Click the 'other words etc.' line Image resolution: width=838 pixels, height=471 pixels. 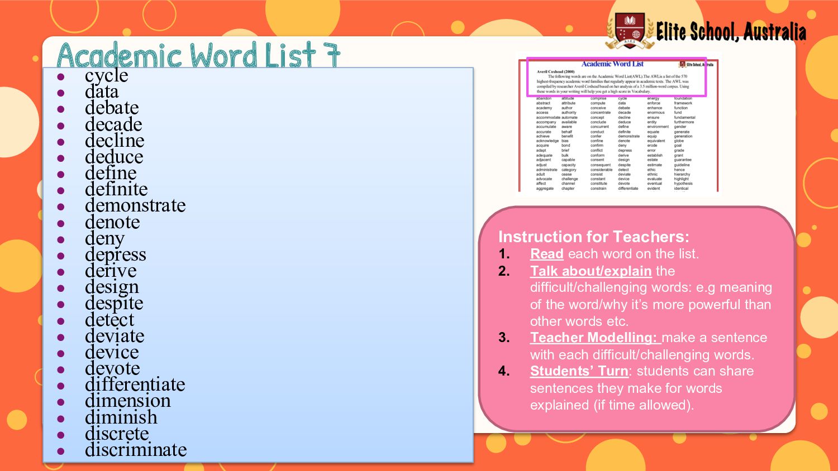click(579, 321)
